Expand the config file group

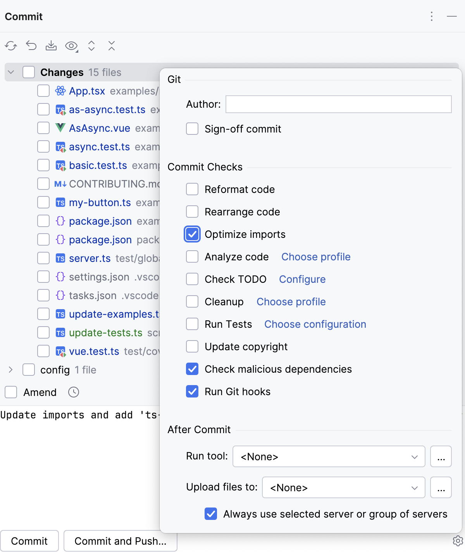click(10, 370)
